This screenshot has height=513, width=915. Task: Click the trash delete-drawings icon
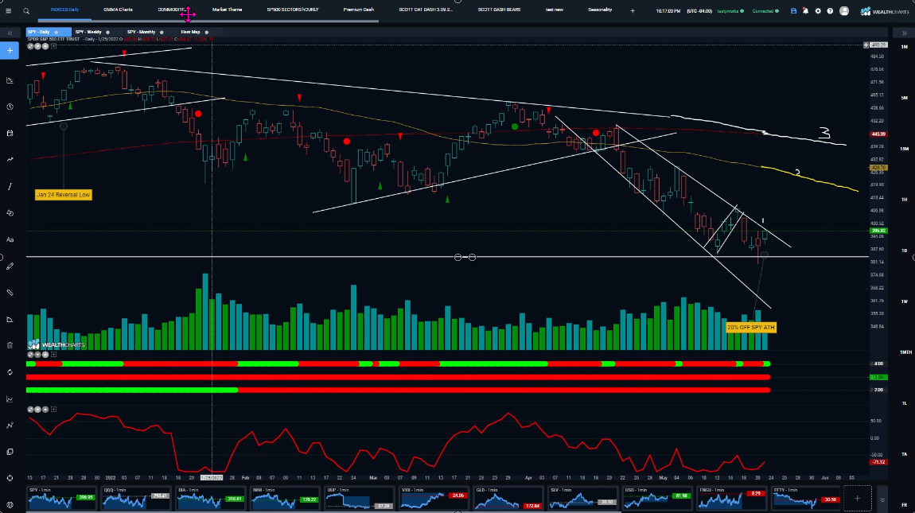pos(10,345)
